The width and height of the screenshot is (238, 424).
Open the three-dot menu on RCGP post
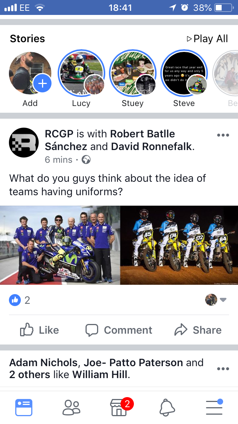click(x=223, y=135)
